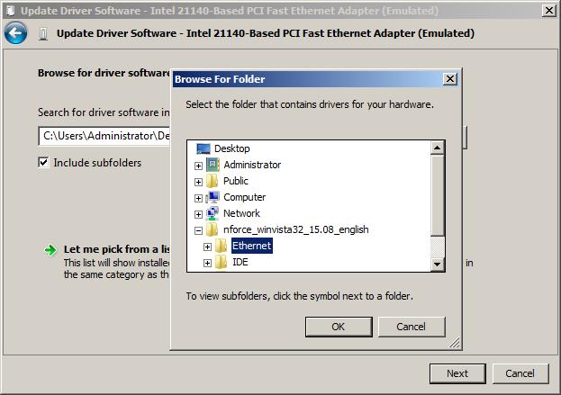The width and height of the screenshot is (561, 395).
Task: Expand the Ethernet subfolder
Action: point(207,247)
